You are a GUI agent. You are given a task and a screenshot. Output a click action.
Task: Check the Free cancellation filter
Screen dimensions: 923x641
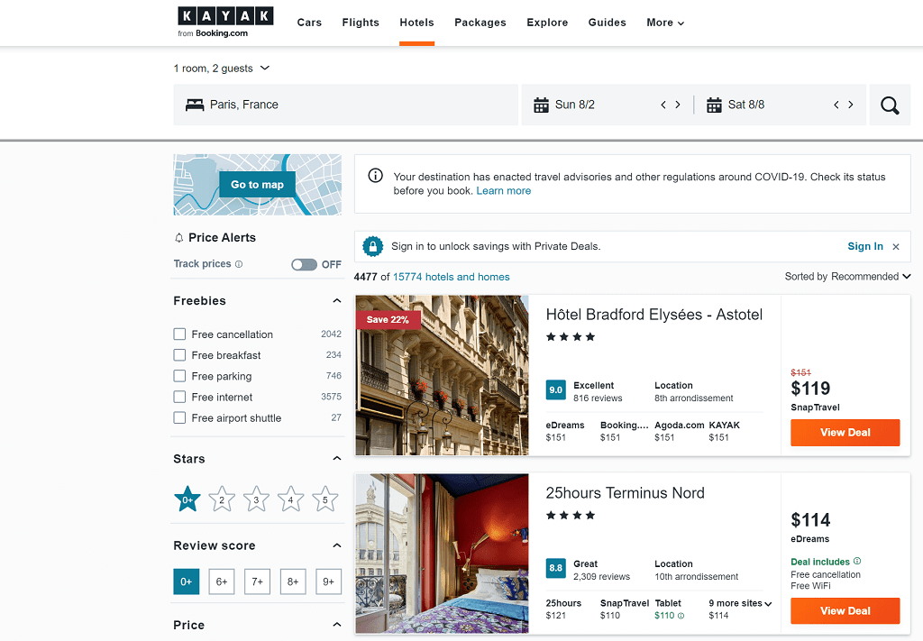[x=179, y=334]
